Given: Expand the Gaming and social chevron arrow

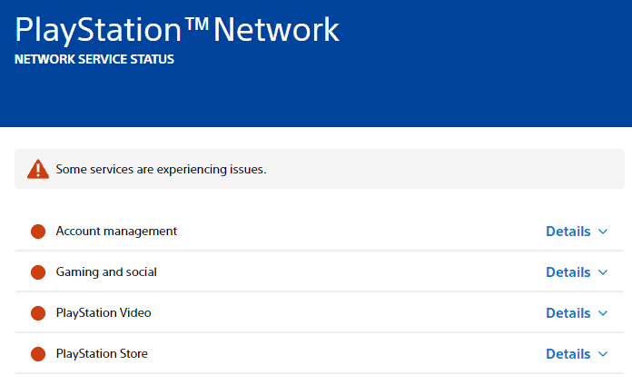Looking at the screenshot, I should point(603,272).
